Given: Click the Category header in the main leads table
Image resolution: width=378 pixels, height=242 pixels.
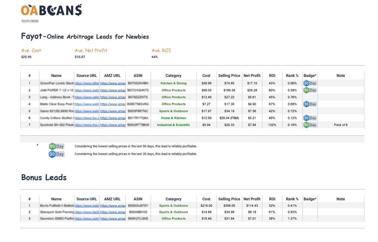Looking at the screenshot, I should pyautogui.click(x=173, y=76).
